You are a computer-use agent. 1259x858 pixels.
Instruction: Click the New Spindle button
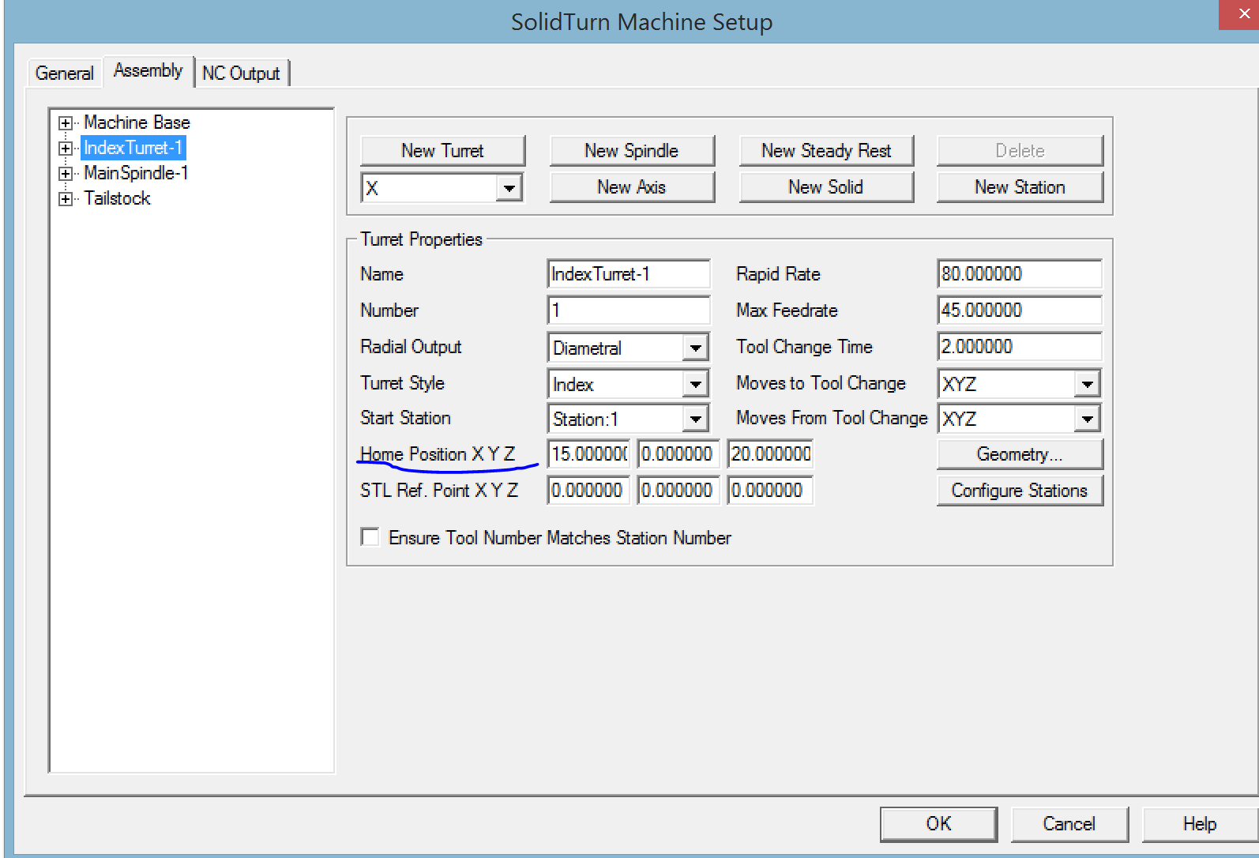632,150
